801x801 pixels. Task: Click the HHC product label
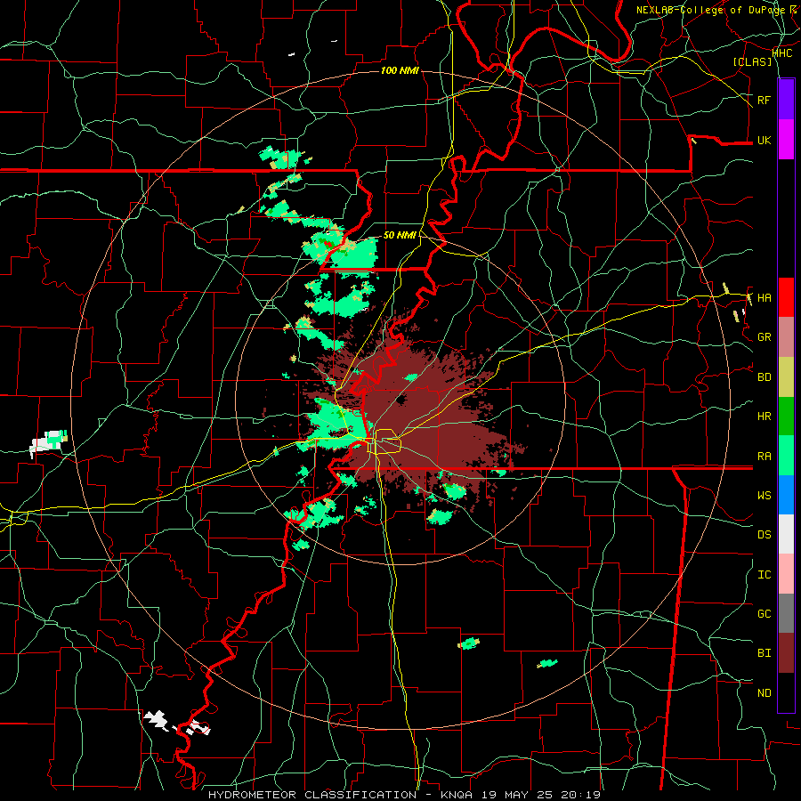[781, 53]
